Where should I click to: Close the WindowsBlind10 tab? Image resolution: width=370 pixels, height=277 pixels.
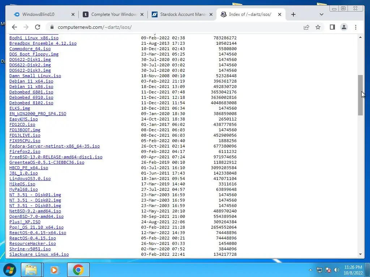coord(73,14)
